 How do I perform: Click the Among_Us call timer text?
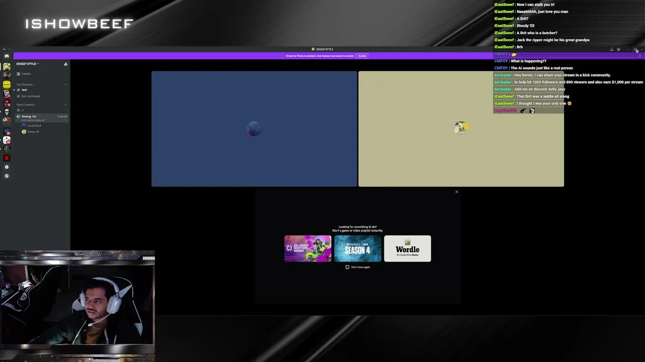62,117
